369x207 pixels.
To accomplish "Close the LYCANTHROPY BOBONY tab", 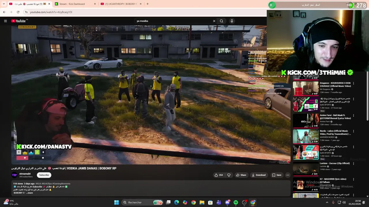I will tap(141, 4).
